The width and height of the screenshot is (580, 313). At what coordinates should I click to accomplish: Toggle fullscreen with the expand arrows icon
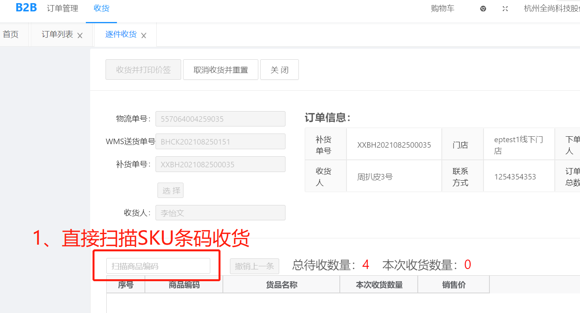pos(505,9)
